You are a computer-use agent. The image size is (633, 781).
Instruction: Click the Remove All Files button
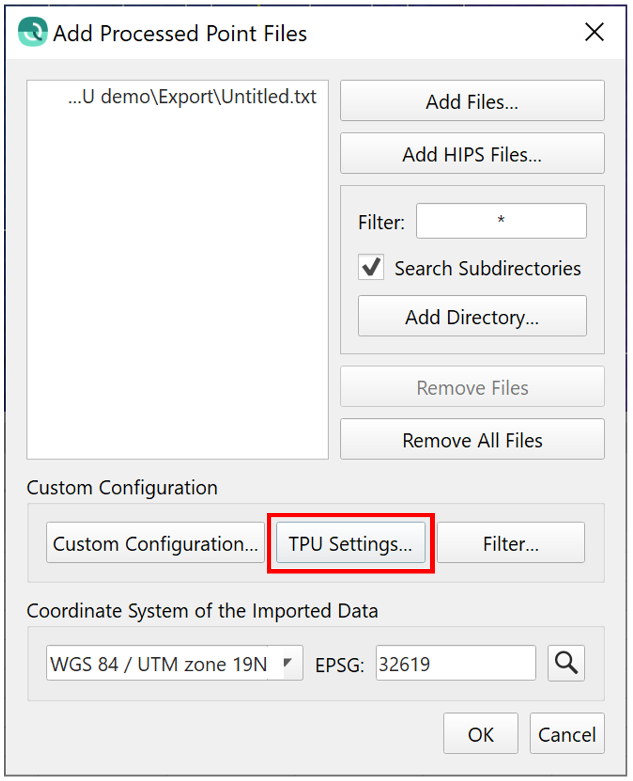[472, 440]
